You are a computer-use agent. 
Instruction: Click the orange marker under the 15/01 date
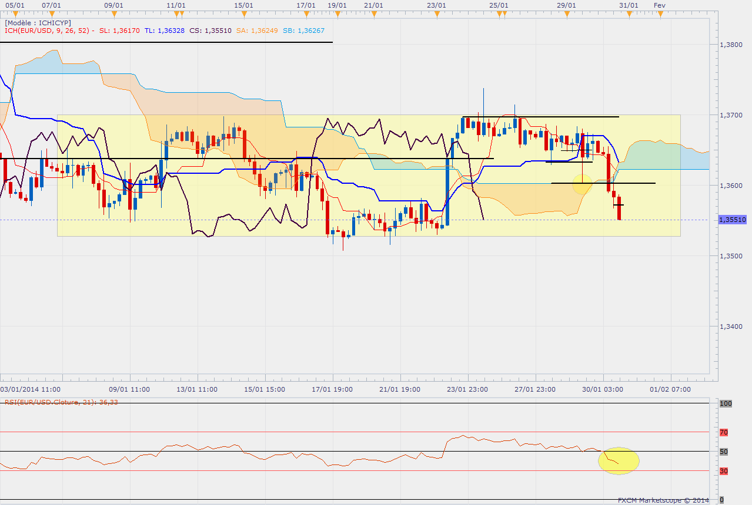(244, 12)
